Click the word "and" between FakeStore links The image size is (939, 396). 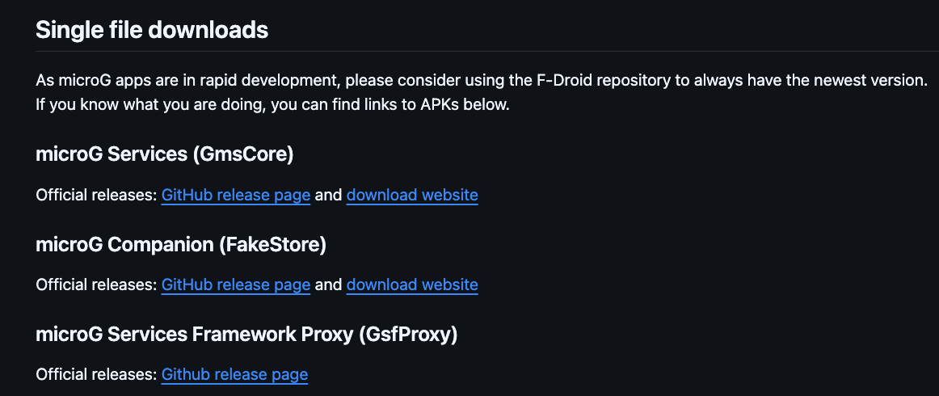[329, 284]
